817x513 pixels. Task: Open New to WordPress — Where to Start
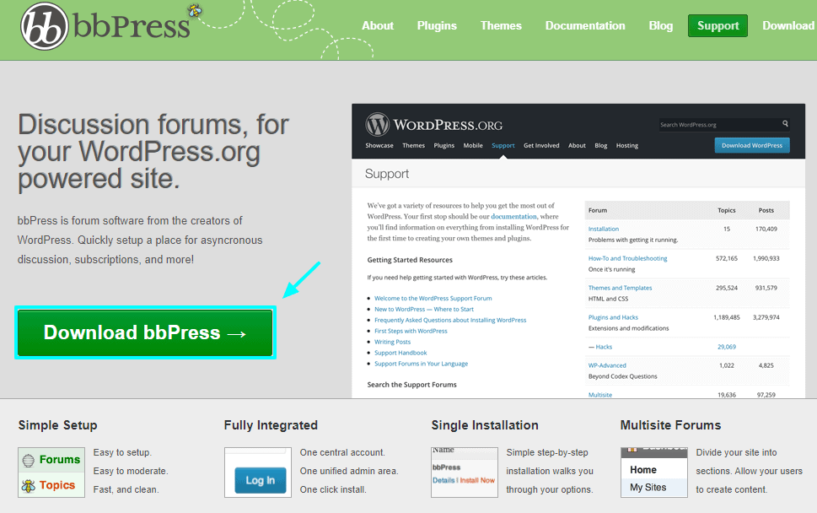tap(424, 309)
